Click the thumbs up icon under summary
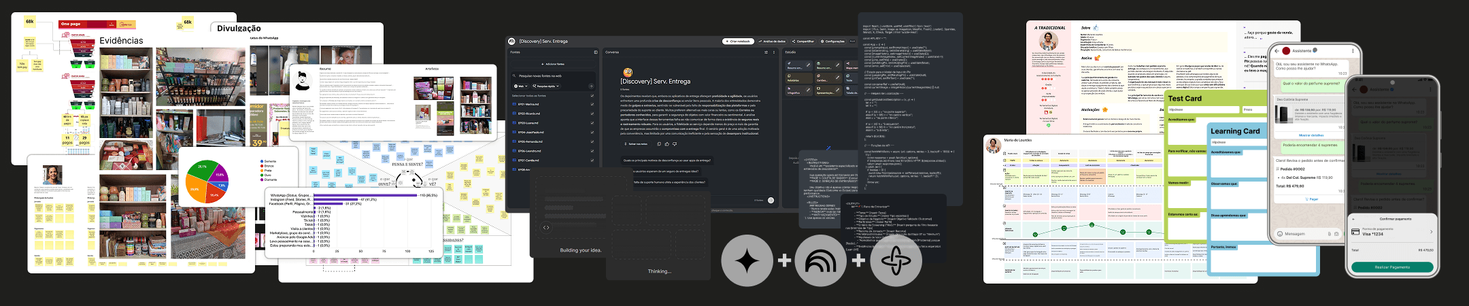This screenshot has width=1469, height=306. (666, 144)
